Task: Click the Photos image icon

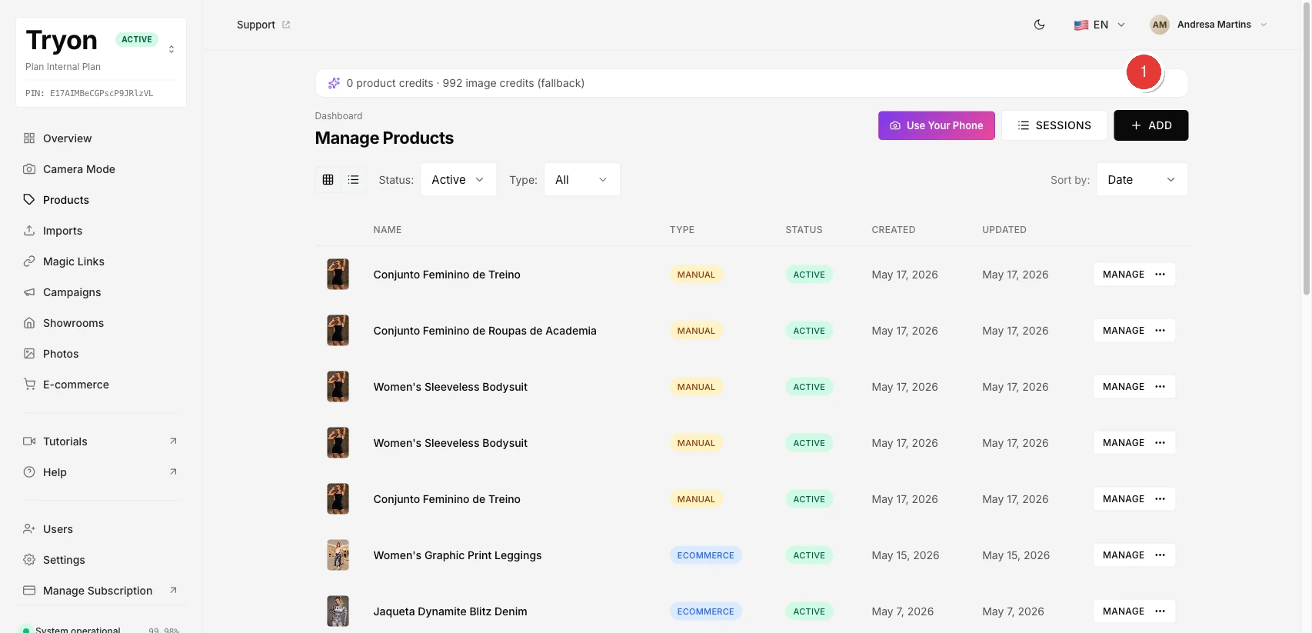Action: coord(29,354)
